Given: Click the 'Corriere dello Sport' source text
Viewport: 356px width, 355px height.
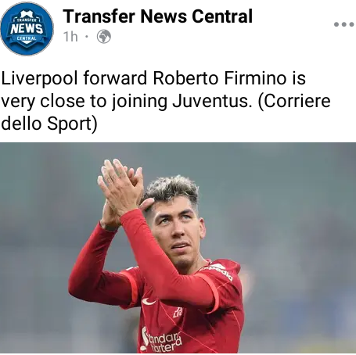Looking at the screenshot, I should tap(166, 112).
